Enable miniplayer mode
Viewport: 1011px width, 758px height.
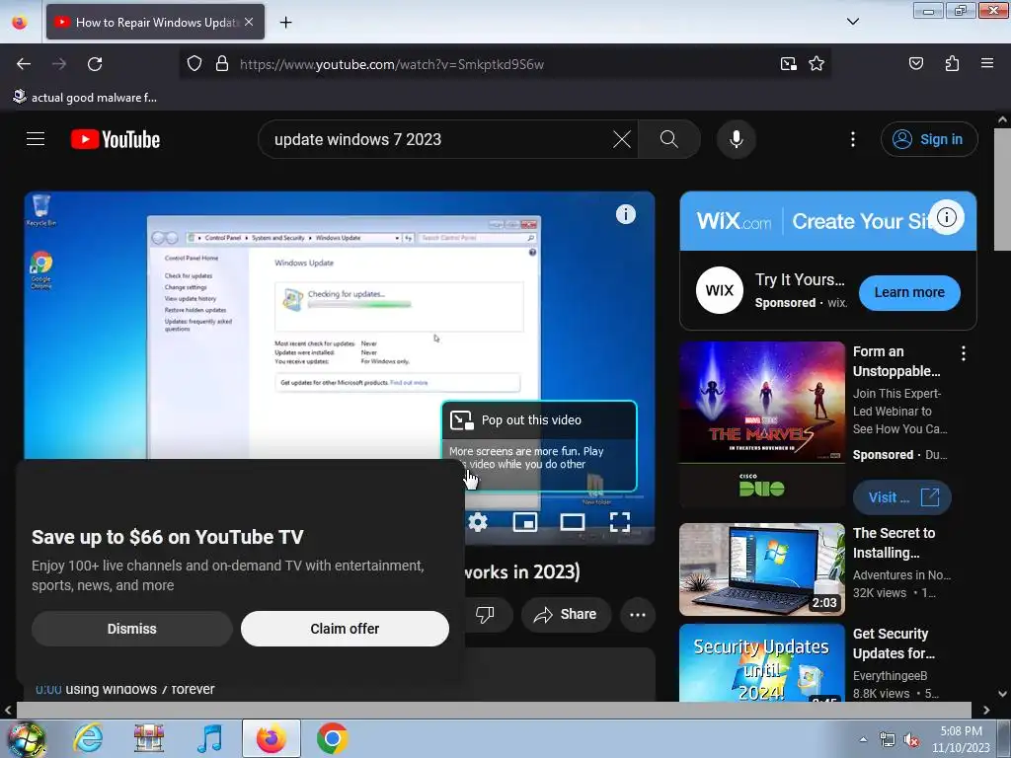tap(525, 521)
